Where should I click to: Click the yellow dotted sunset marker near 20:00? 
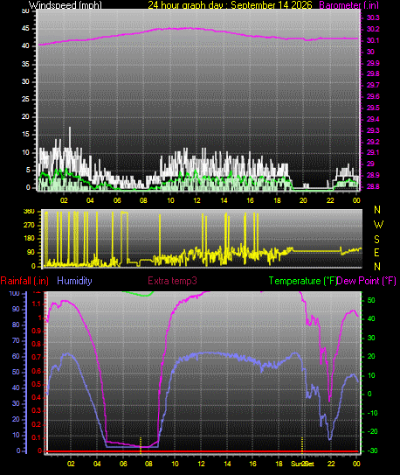click(302, 445)
